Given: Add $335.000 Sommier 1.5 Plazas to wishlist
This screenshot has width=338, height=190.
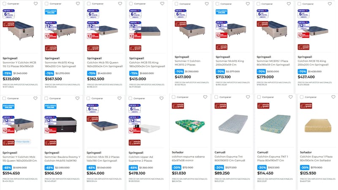Looking at the screenshot, I should [35, 3].
